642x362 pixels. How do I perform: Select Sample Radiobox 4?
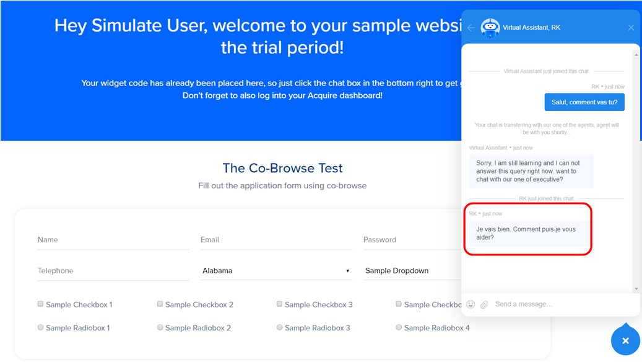click(x=399, y=327)
